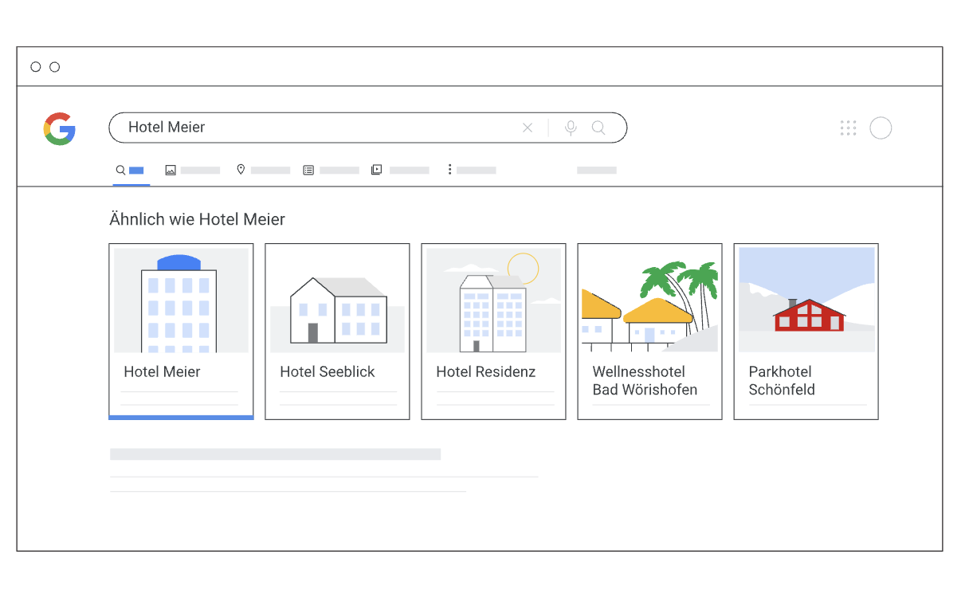
Task: Click the Google logo
Action: tap(60, 128)
